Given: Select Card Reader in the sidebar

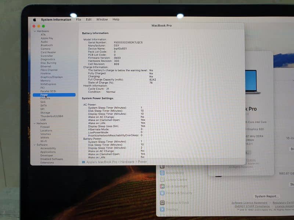Looking at the screenshot, I should (48, 52).
